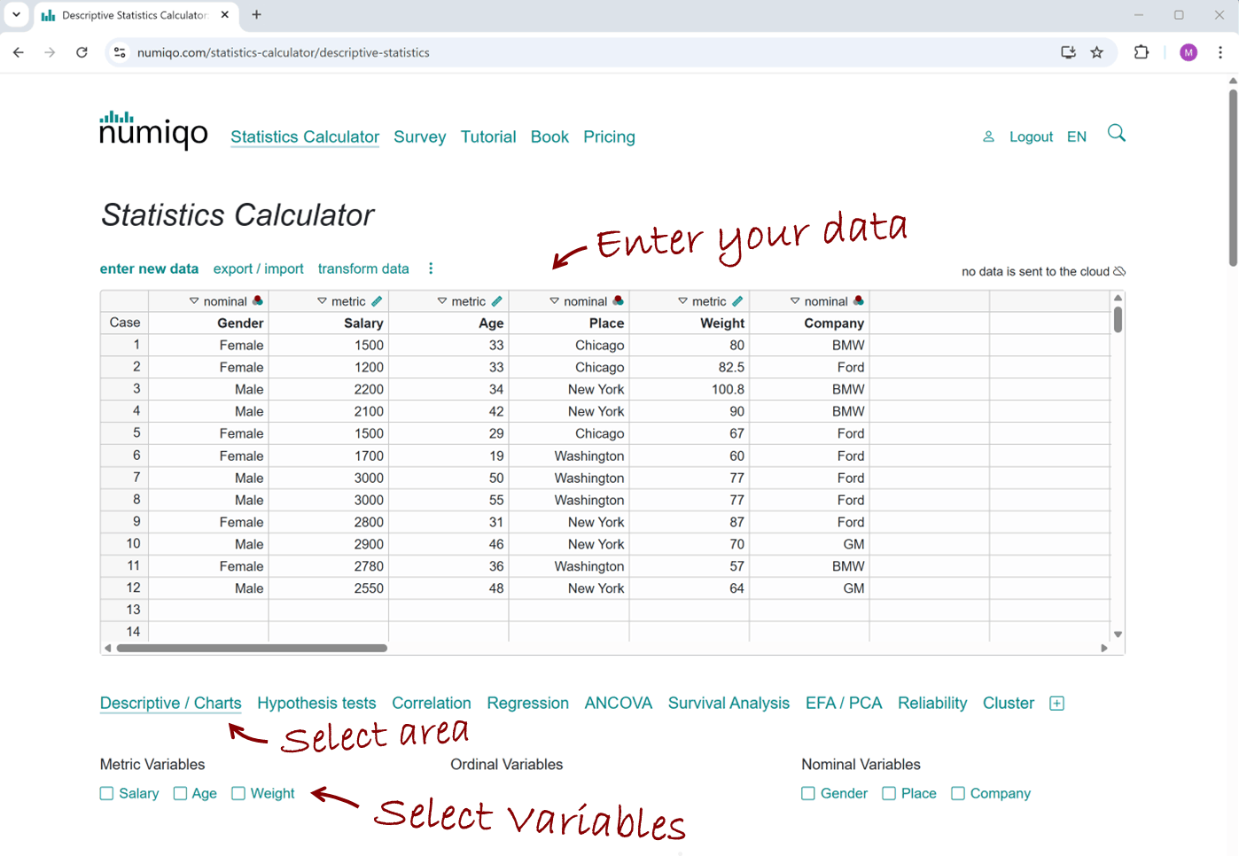Click the nominal scale icon on Gender column

[x=257, y=300]
